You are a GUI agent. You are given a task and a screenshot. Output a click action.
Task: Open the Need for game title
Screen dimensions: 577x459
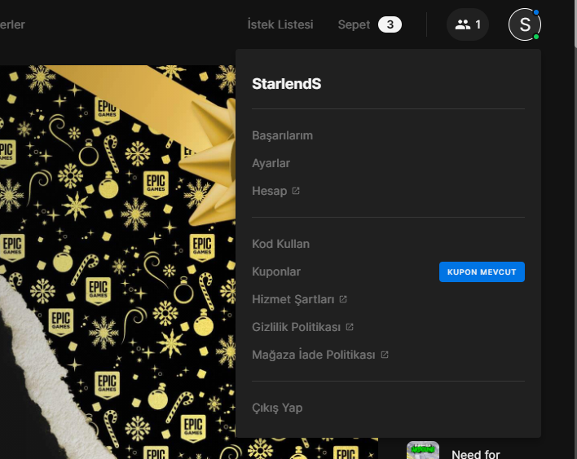click(x=475, y=453)
